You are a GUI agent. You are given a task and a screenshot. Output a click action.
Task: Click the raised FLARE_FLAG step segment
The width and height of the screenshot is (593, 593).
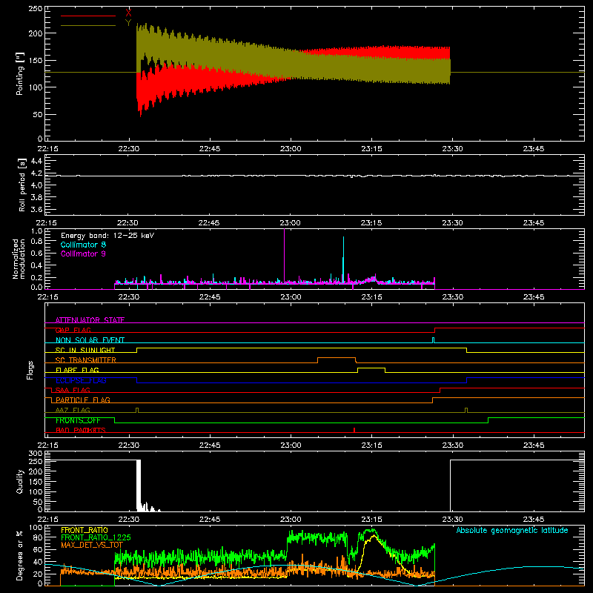point(371,368)
